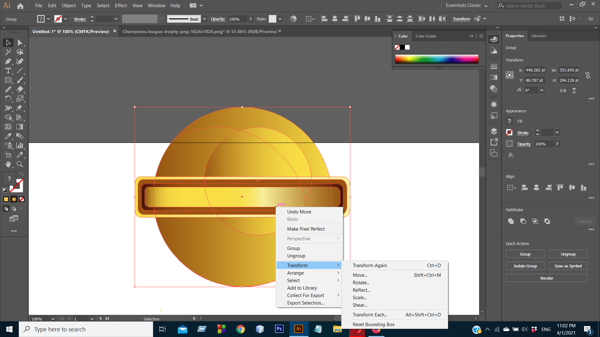Screen dimensions: 600x337
Task: Open the zoom level dropdown
Action: point(53,319)
